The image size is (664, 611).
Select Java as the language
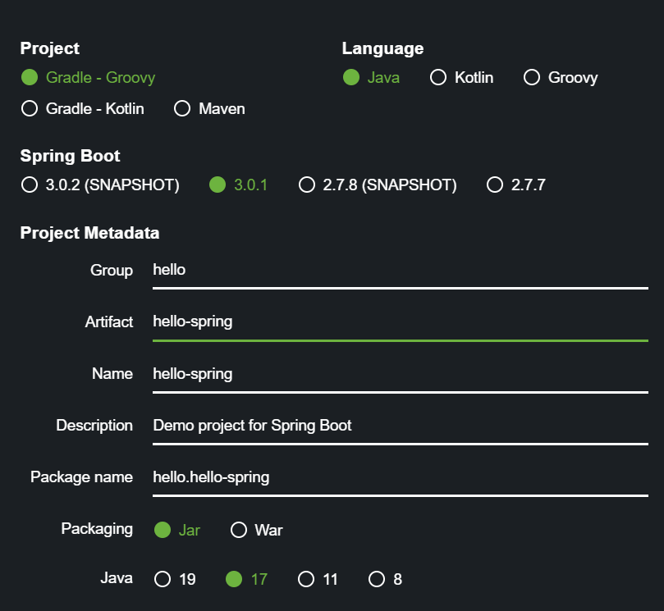(x=351, y=78)
